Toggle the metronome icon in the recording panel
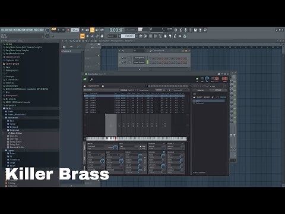The image size is (285, 214). (83, 30)
